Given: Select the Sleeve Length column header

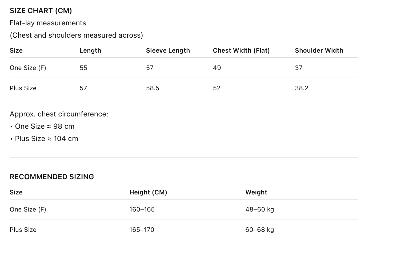Looking at the screenshot, I should click(168, 50).
